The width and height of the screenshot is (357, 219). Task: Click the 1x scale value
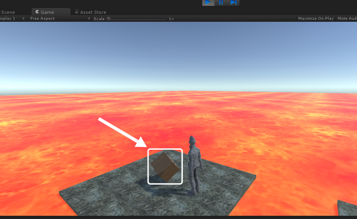171,19
